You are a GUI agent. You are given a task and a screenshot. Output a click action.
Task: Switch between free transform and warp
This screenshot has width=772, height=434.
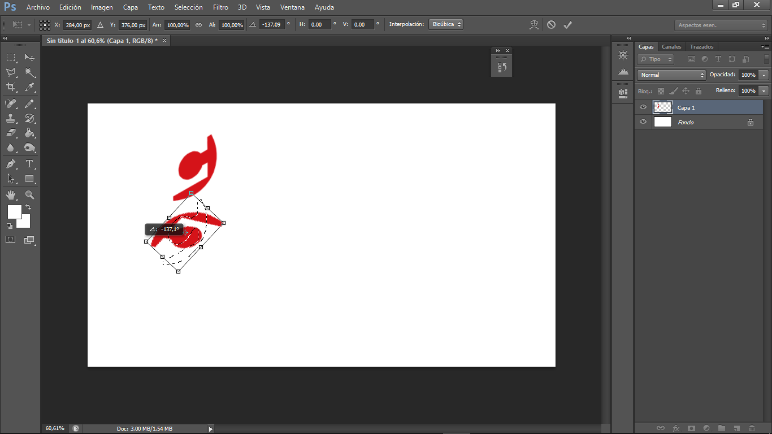click(x=534, y=25)
